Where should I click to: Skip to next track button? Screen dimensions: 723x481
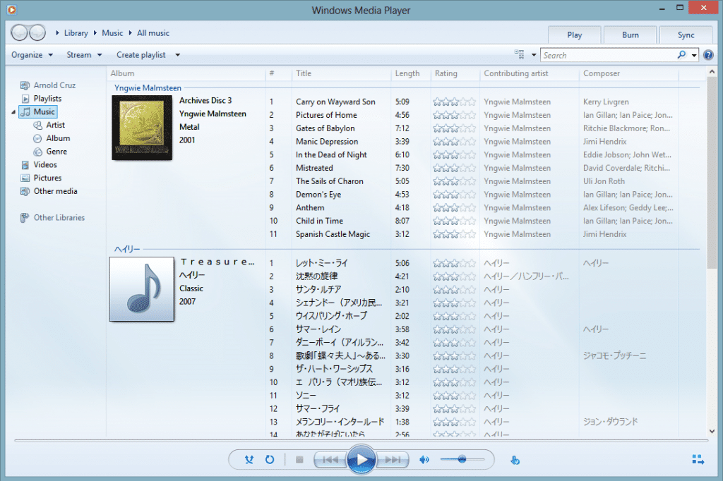pyautogui.click(x=393, y=459)
